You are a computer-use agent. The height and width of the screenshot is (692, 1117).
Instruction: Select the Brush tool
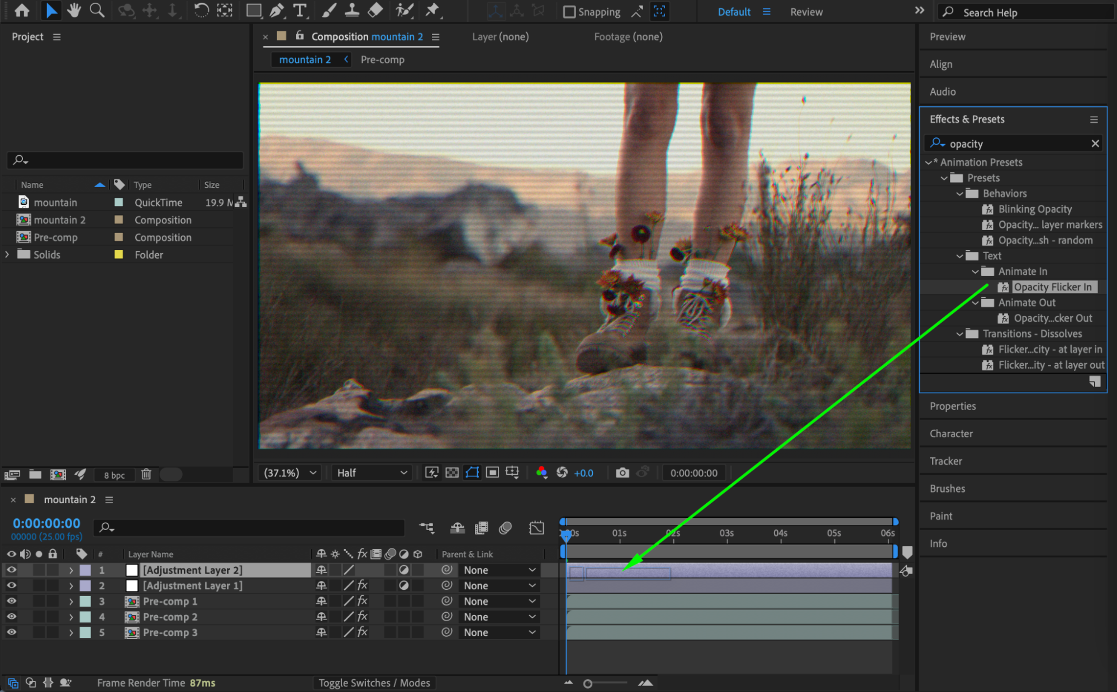[329, 11]
